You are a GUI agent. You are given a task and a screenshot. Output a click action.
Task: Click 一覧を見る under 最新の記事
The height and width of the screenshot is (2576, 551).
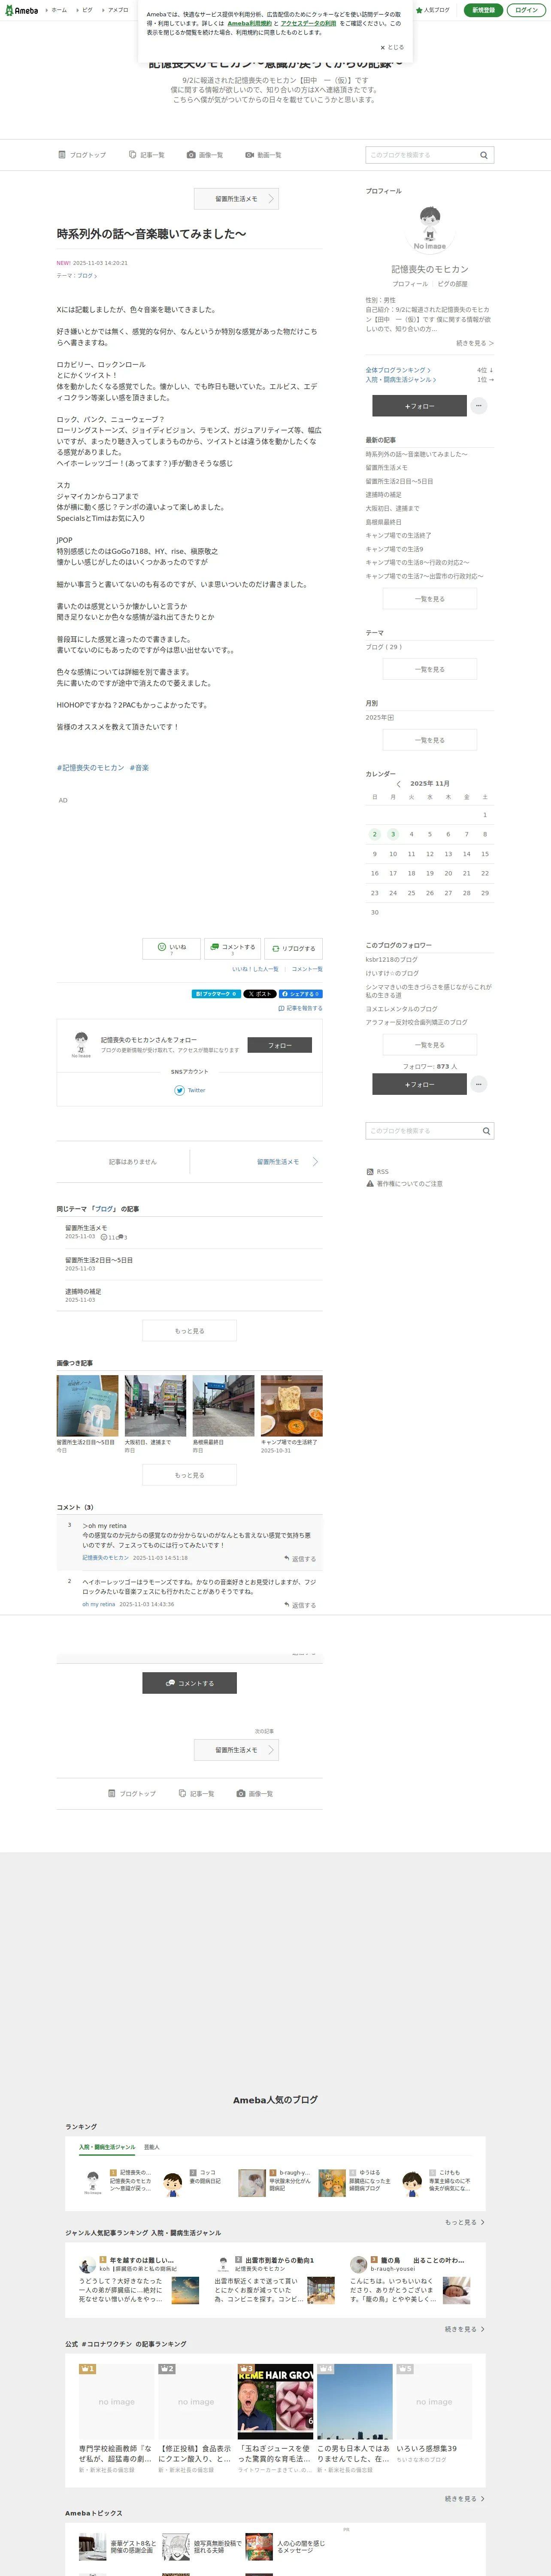430,599
